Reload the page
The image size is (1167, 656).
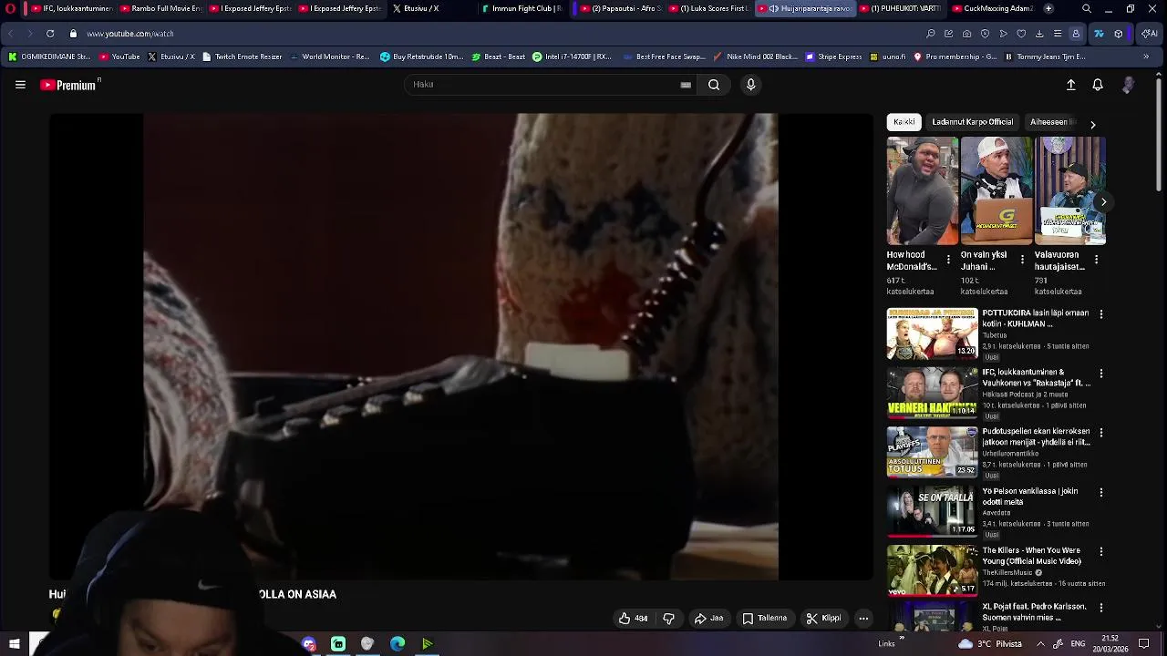50,34
